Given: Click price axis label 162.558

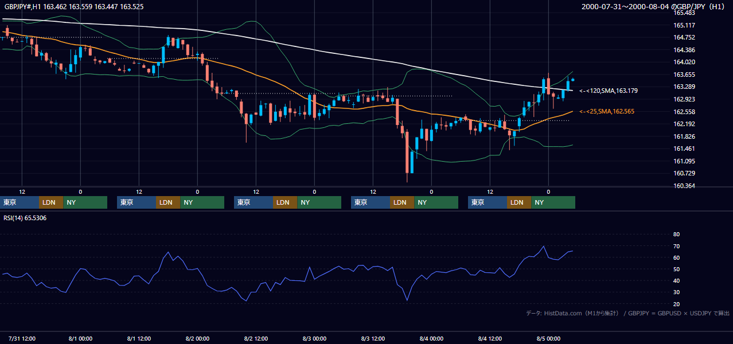Looking at the screenshot, I should click(x=684, y=112).
